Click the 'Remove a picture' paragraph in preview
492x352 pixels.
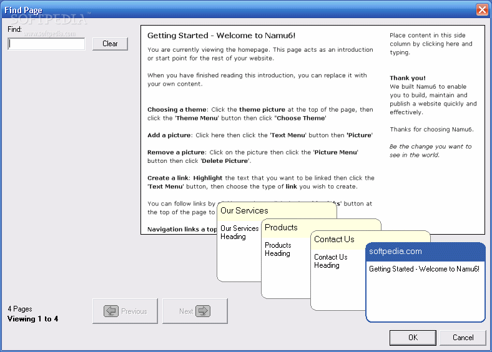[x=253, y=157]
